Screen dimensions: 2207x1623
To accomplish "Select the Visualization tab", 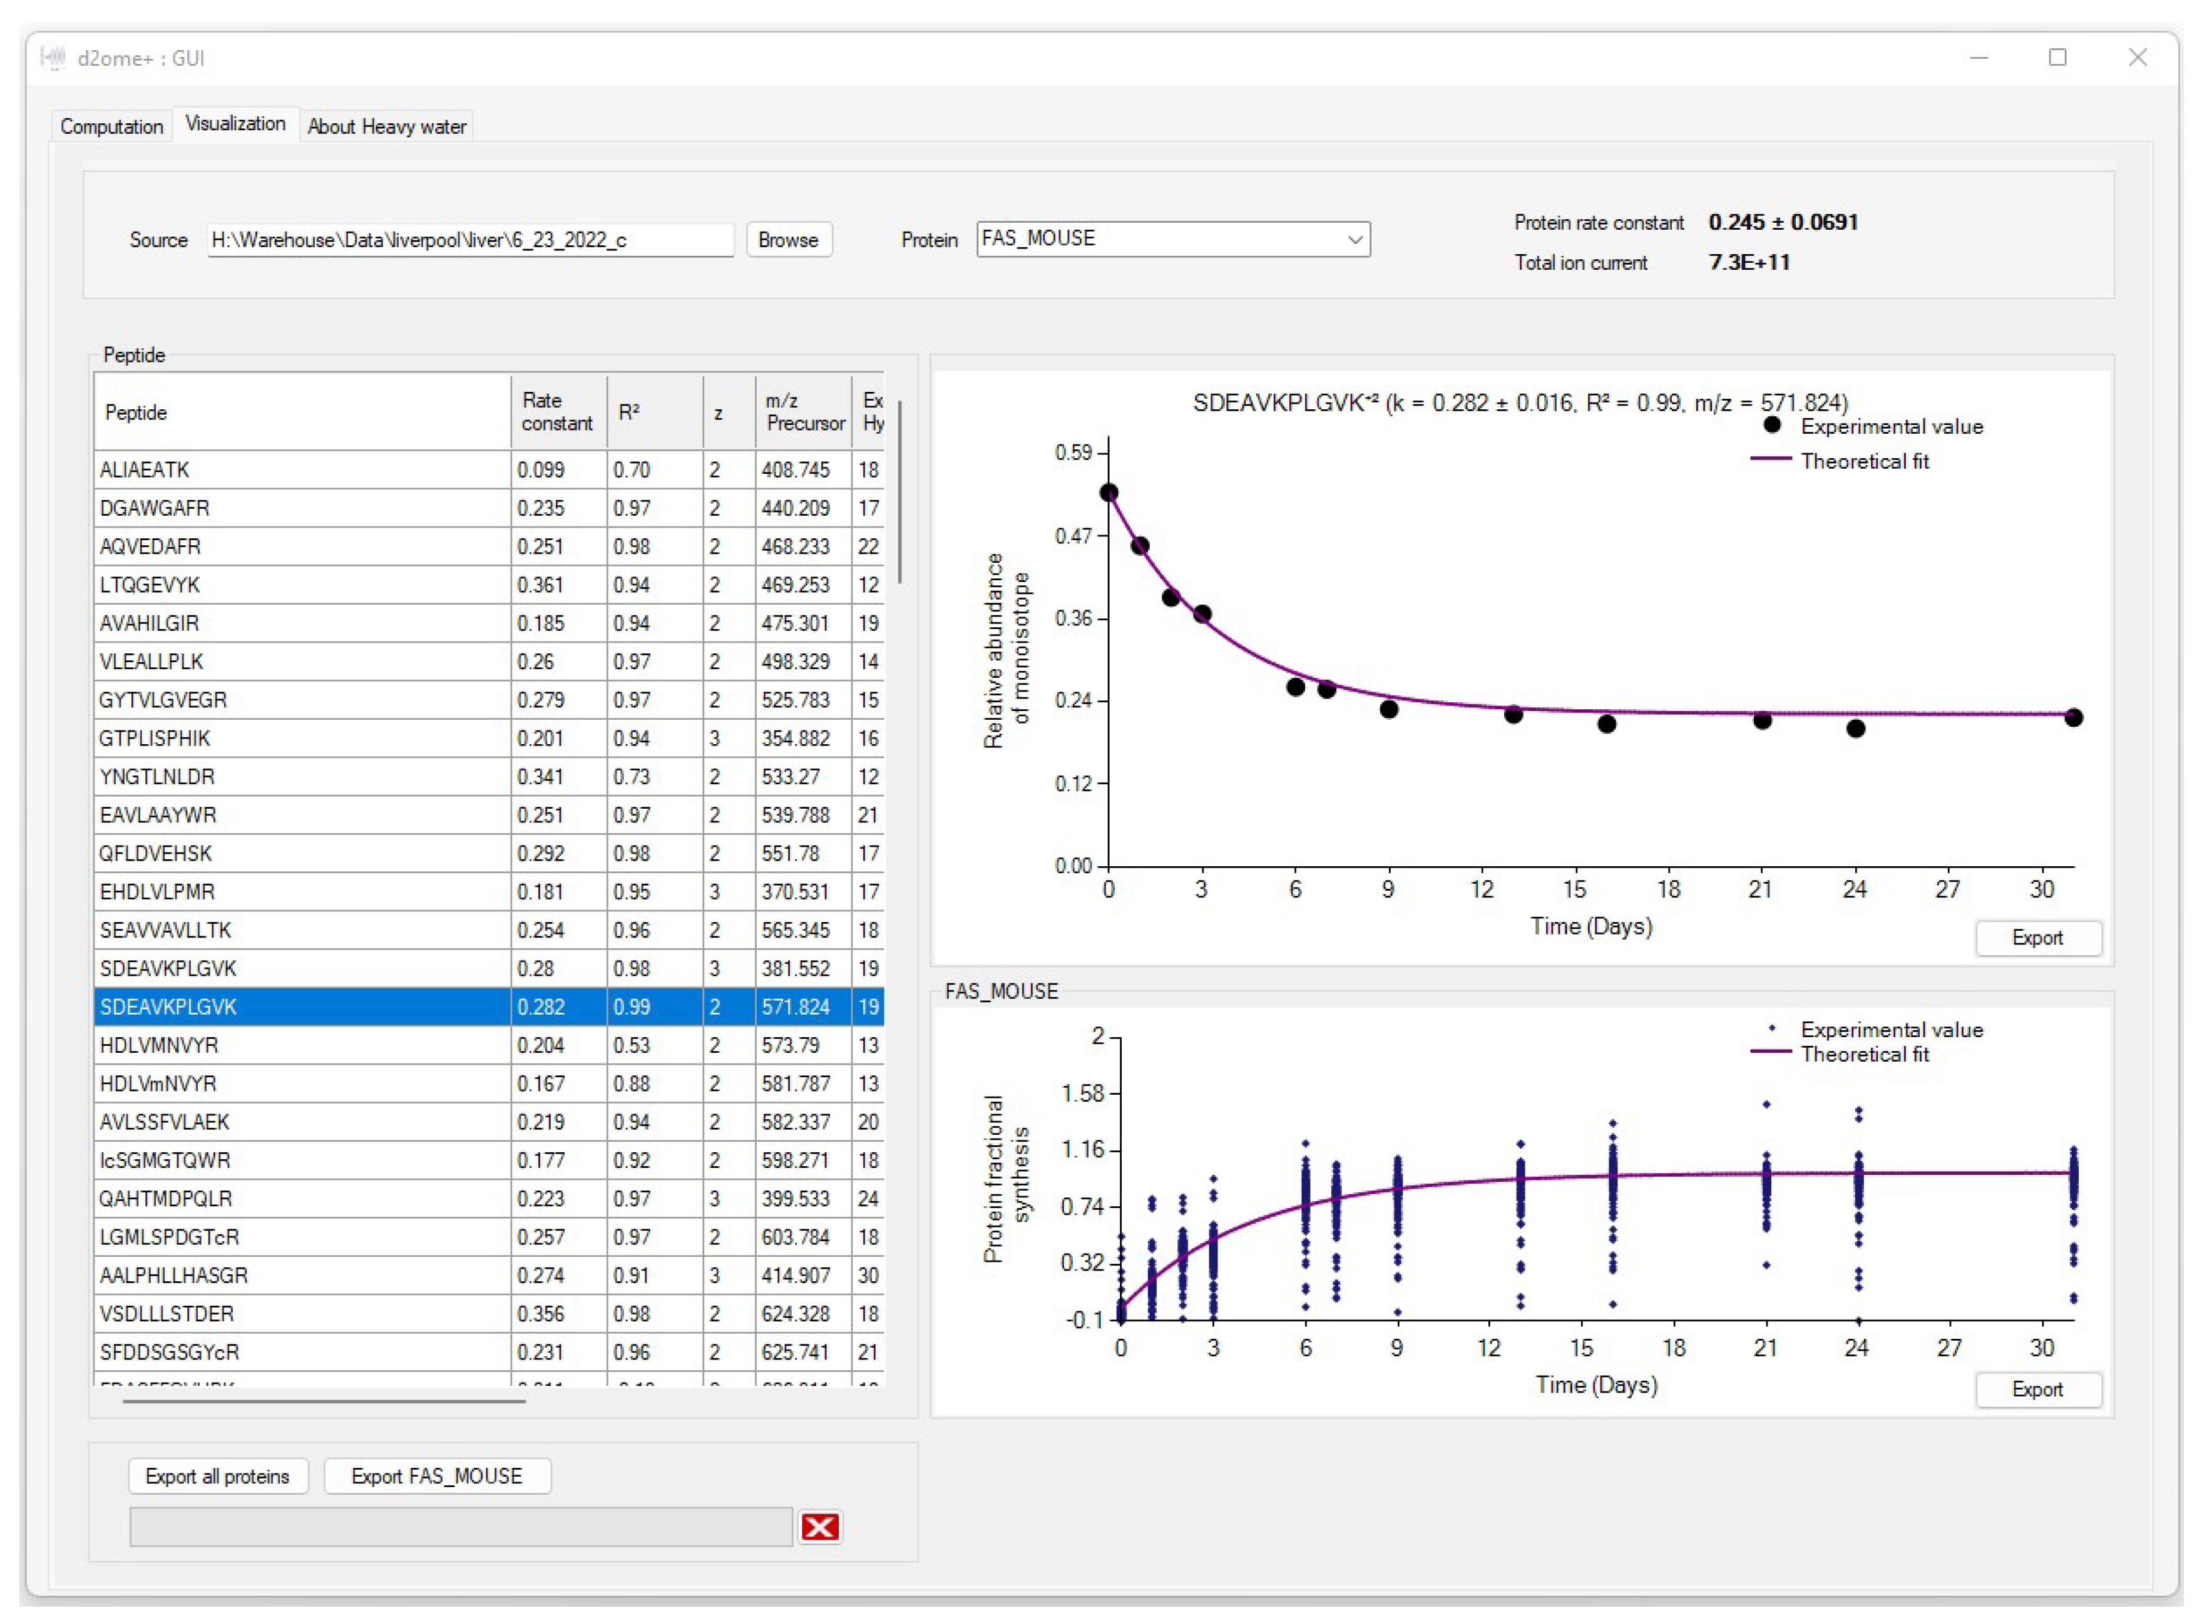I will pyautogui.click(x=235, y=124).
